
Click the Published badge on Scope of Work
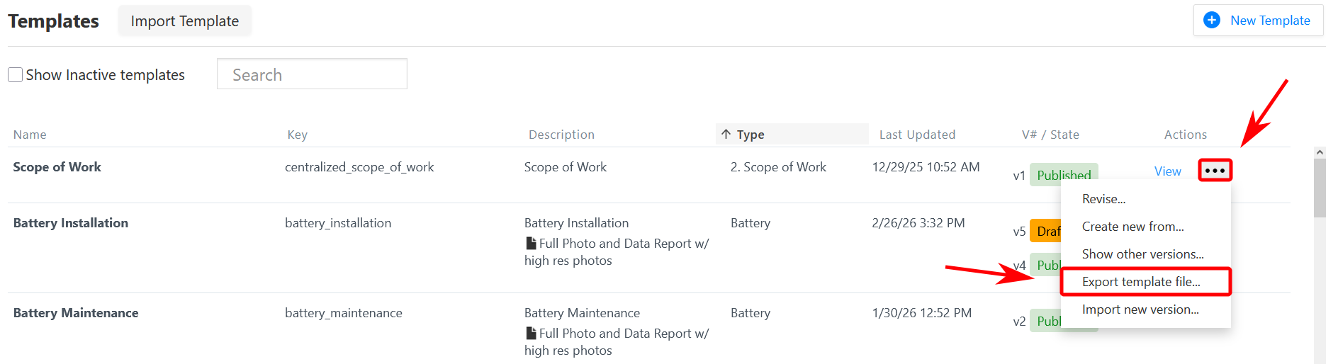point(1063,174)
